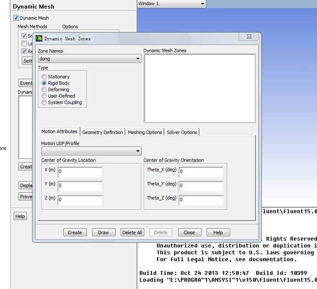The image size is (317, 289).
Task: Pick the System Coupling type option
Action: [44, 102]
